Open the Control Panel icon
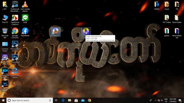This screenshot has width=184, height=103. point(5,47)
